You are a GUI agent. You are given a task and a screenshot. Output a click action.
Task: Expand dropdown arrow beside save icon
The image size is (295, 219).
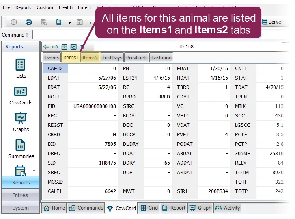point(90,23)
